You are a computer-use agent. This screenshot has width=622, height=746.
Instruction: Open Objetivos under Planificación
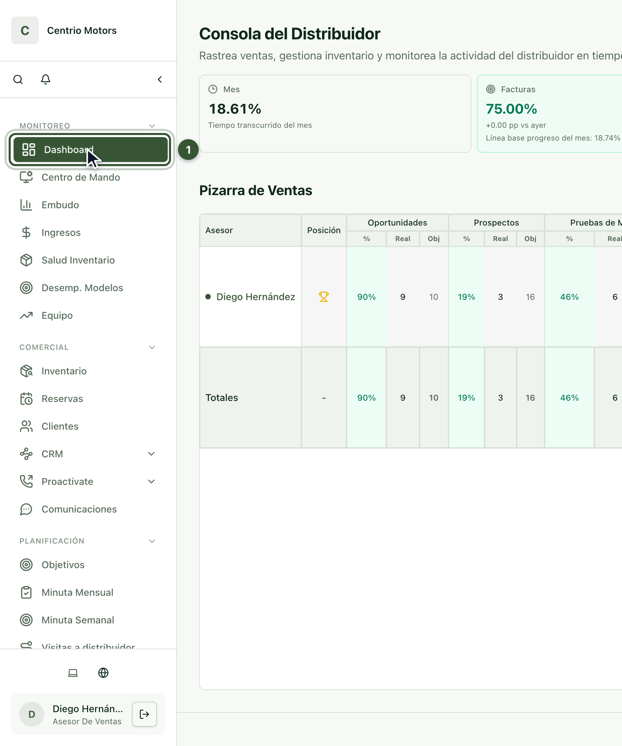click(88, 565)
